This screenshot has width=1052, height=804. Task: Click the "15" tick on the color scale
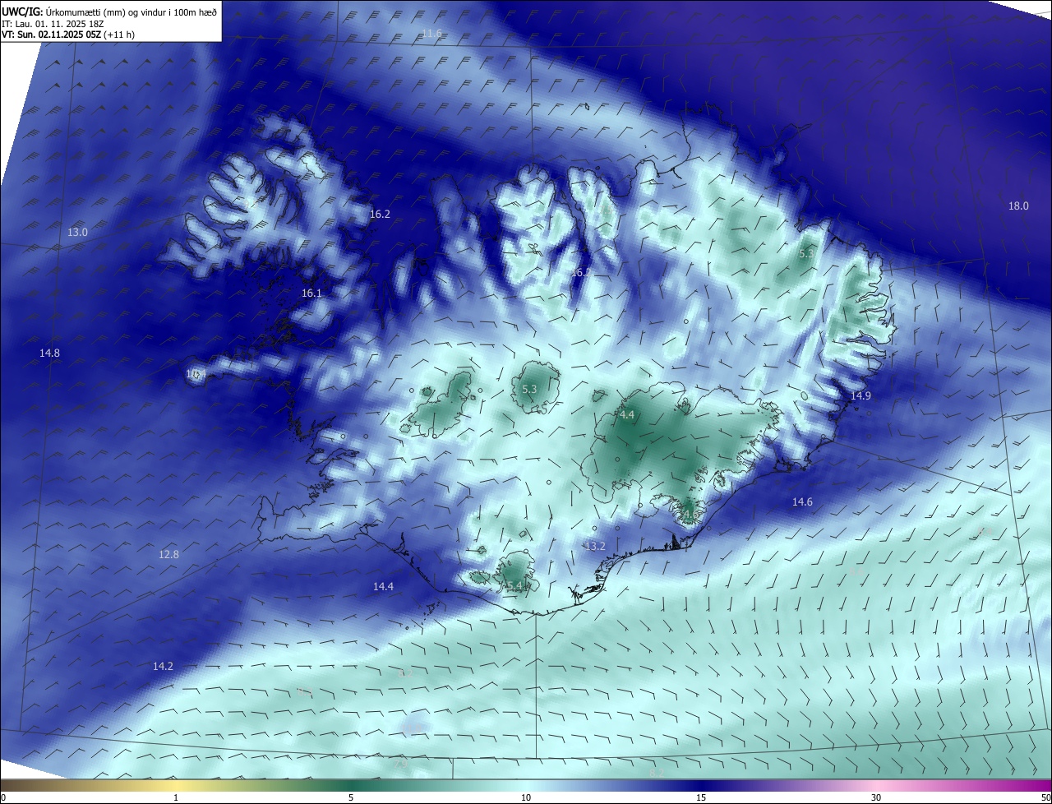tap(701, 797)
